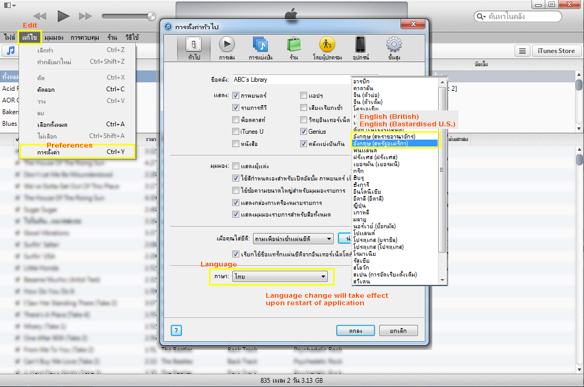Close the preferences dialog with the red X

(413, 24)
